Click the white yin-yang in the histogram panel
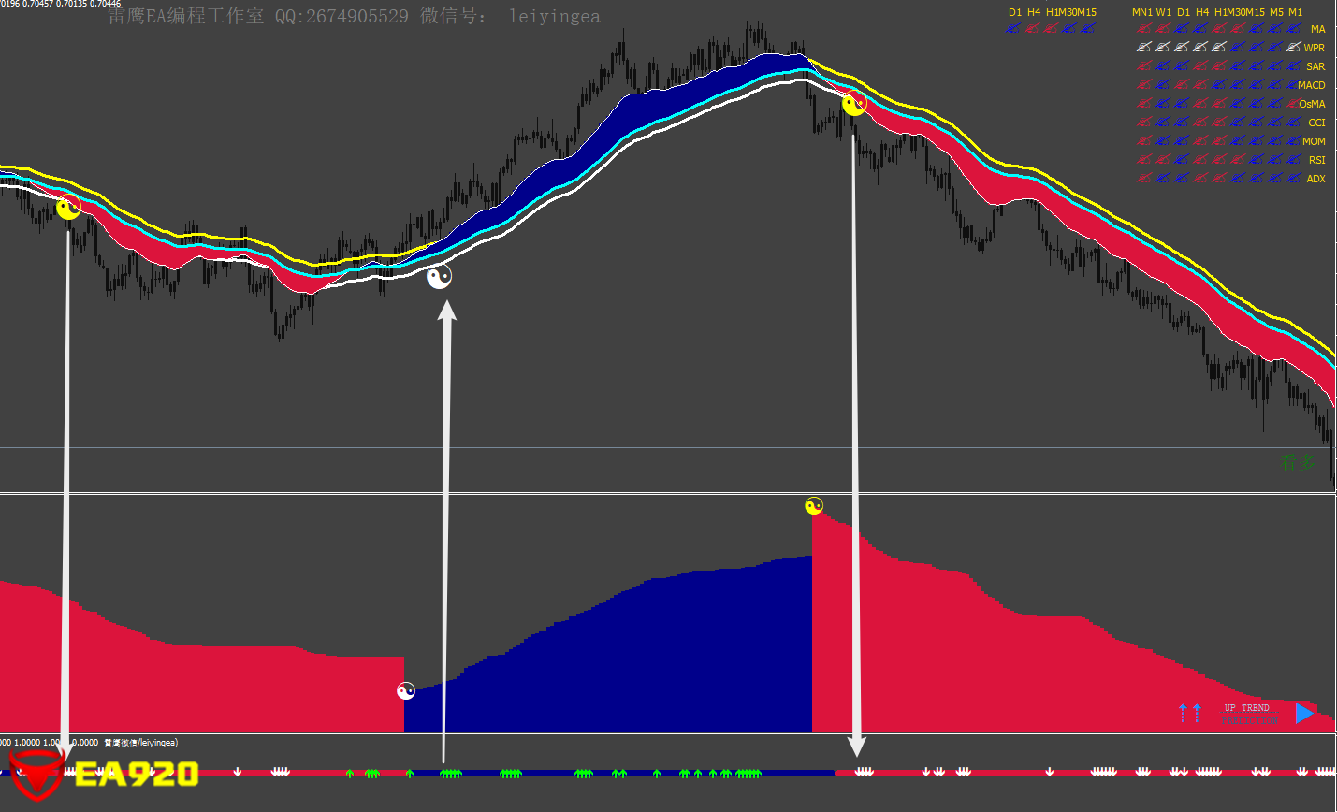Image resolution: width=1337 pixels, height=812 pixels. pos(405,691)
